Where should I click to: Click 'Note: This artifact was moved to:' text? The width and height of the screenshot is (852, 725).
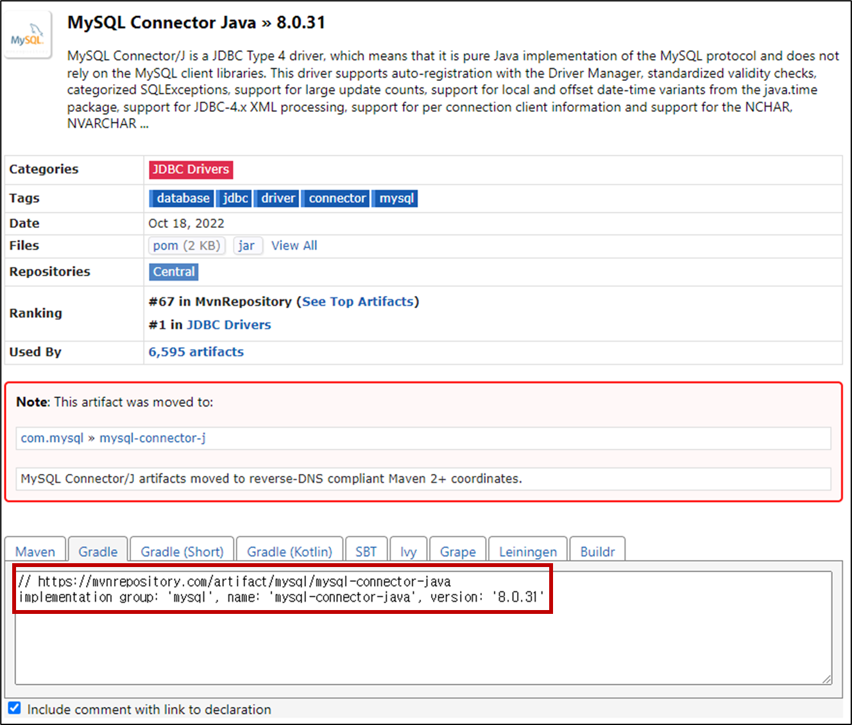115,402
